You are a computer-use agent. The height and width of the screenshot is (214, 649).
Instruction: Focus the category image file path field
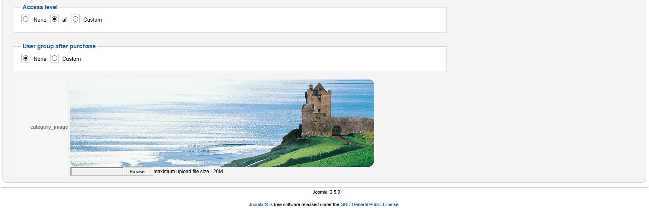(x=97, y=172)
